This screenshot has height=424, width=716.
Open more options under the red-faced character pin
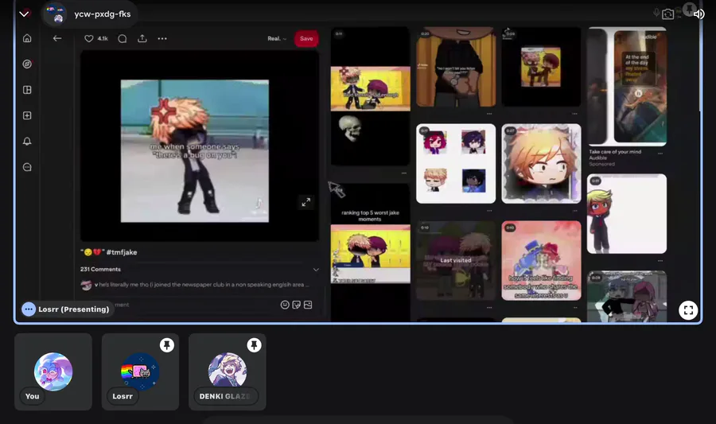click(660, 261)
